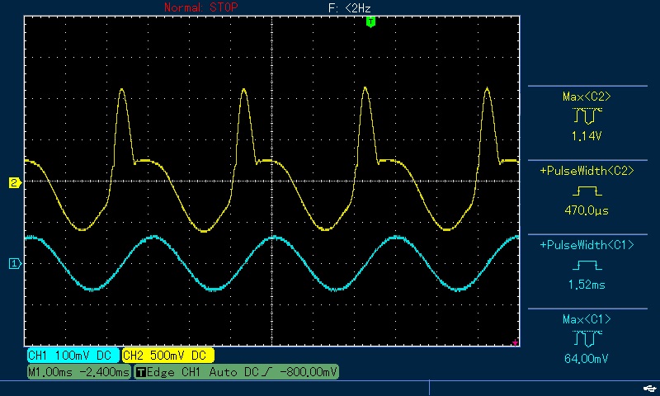Click the Max<C1> waveform measurement icon
660x396 pixels.
coord(587,338)
